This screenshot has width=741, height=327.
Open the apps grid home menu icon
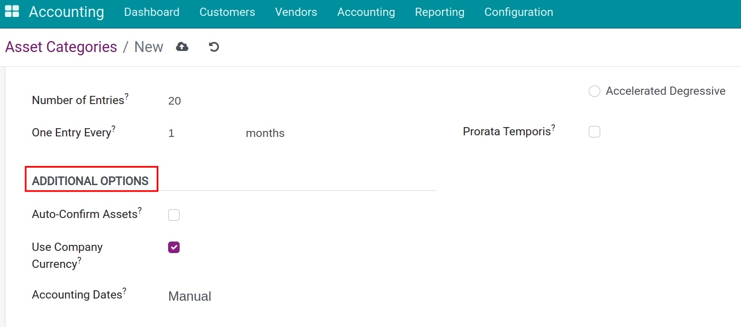coord(12,12)
